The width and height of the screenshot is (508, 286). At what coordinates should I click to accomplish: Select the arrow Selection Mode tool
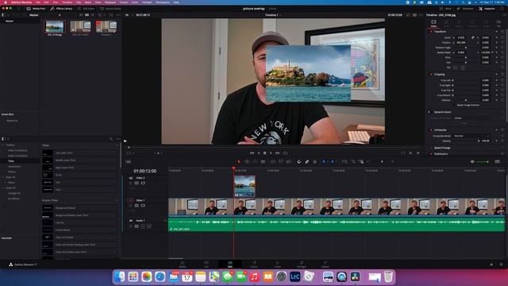click(239, 161)
